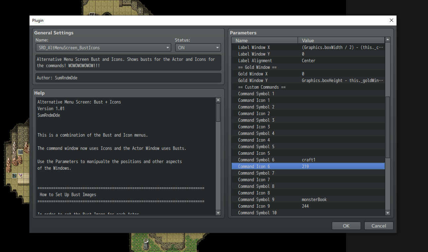Click the Help text scrollbar thumb

click(x=218, y=112)
